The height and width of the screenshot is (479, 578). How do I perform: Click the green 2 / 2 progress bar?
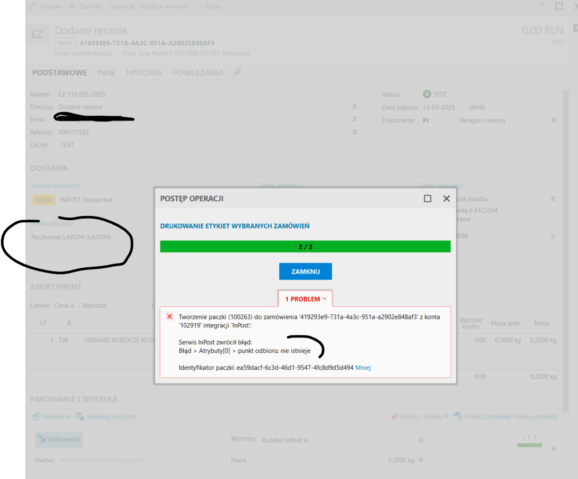pos(305,247)
